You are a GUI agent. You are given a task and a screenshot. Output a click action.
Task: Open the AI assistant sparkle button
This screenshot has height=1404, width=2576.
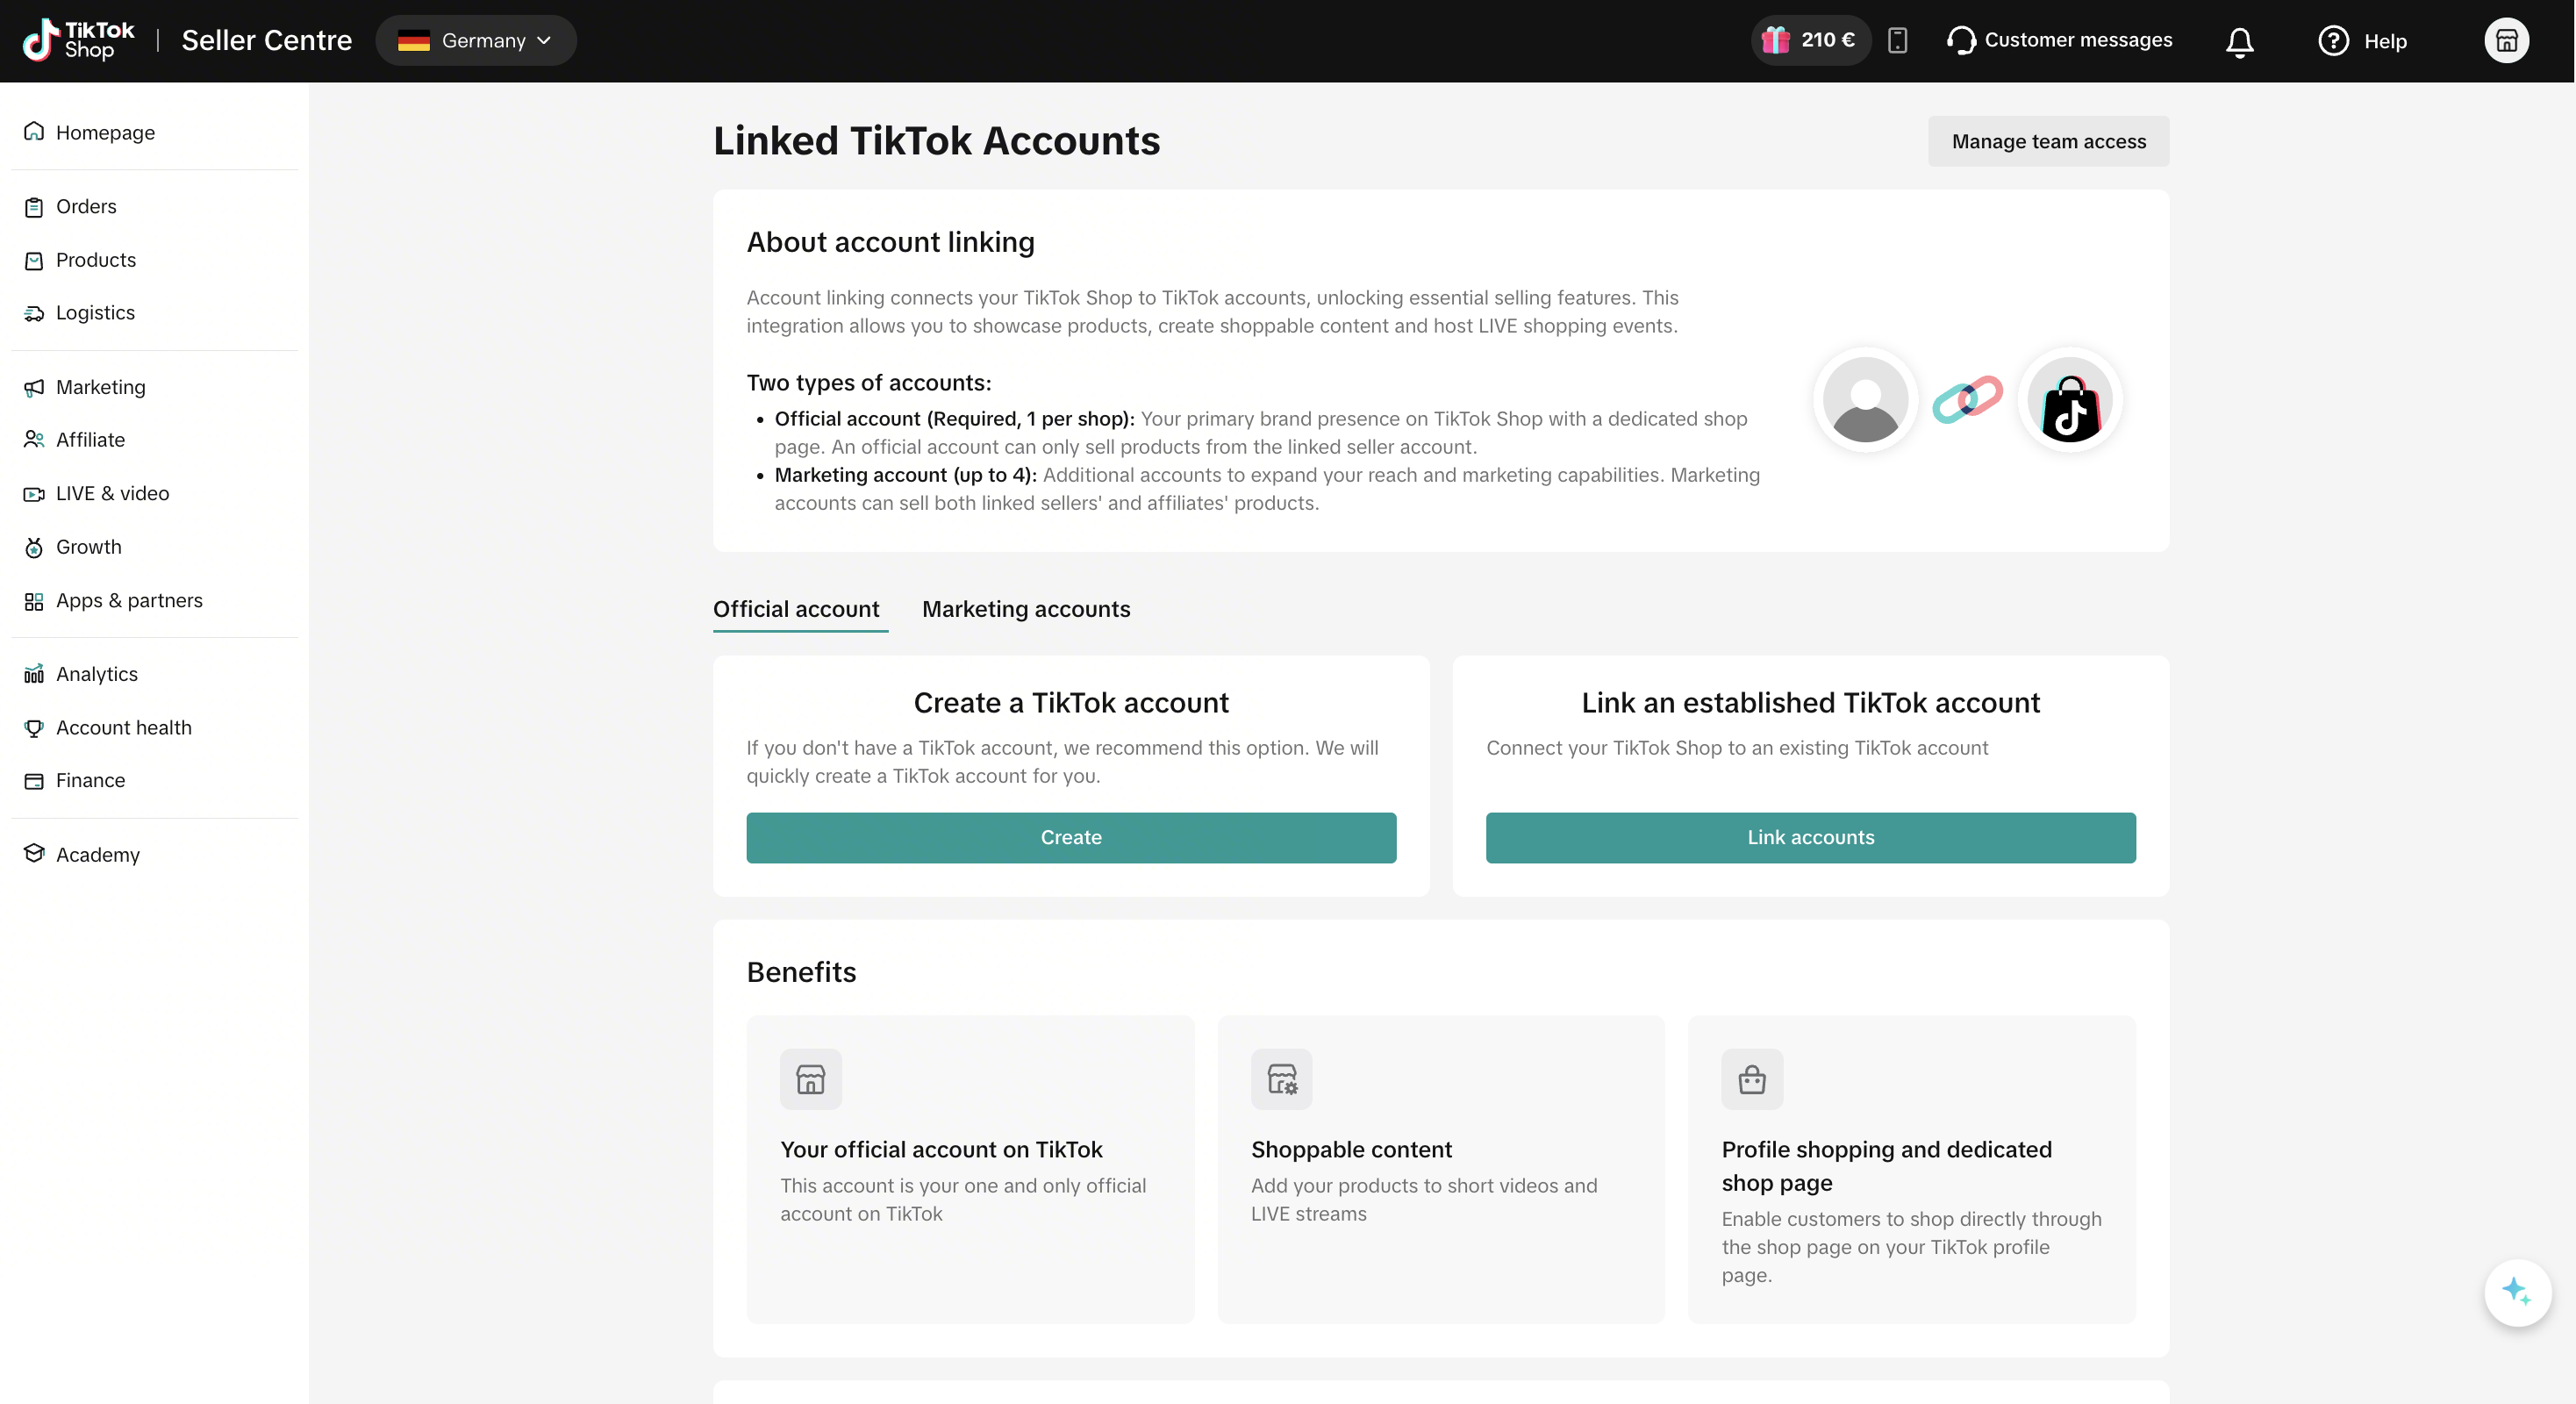pos(2517,1292)
